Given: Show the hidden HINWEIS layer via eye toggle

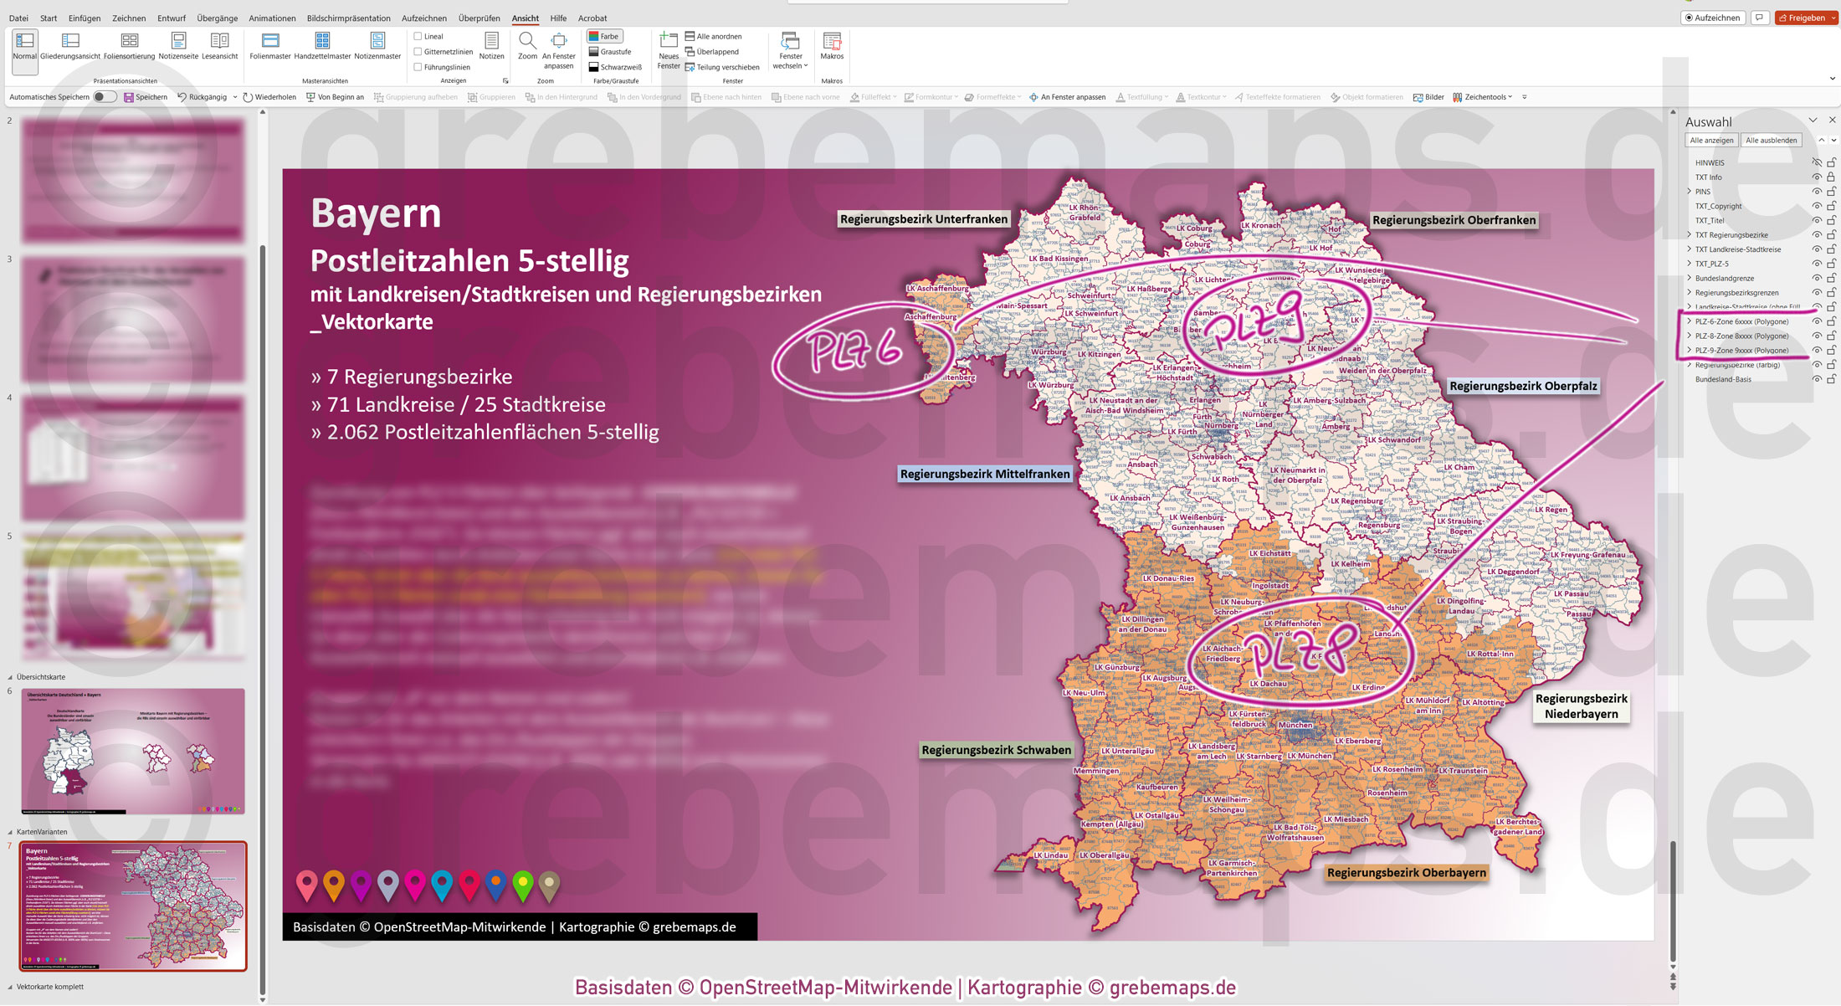Looking at the screenshot, I should (x=1816, y=162).
